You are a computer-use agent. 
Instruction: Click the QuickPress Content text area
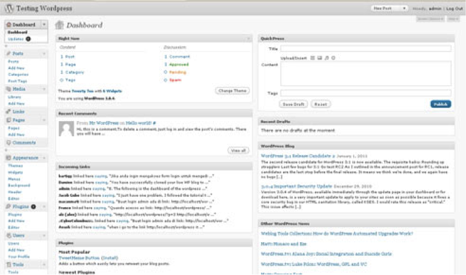[365, 73]
